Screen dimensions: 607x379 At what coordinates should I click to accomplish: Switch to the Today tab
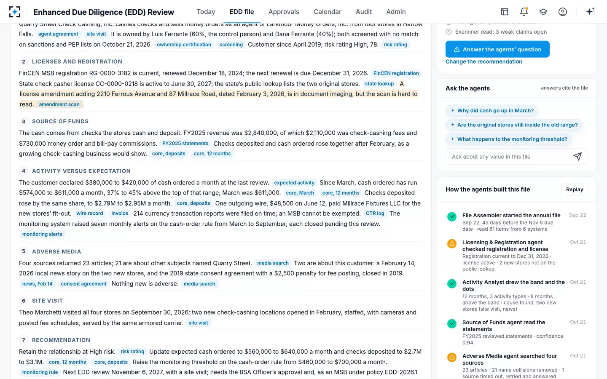point(206,12)
